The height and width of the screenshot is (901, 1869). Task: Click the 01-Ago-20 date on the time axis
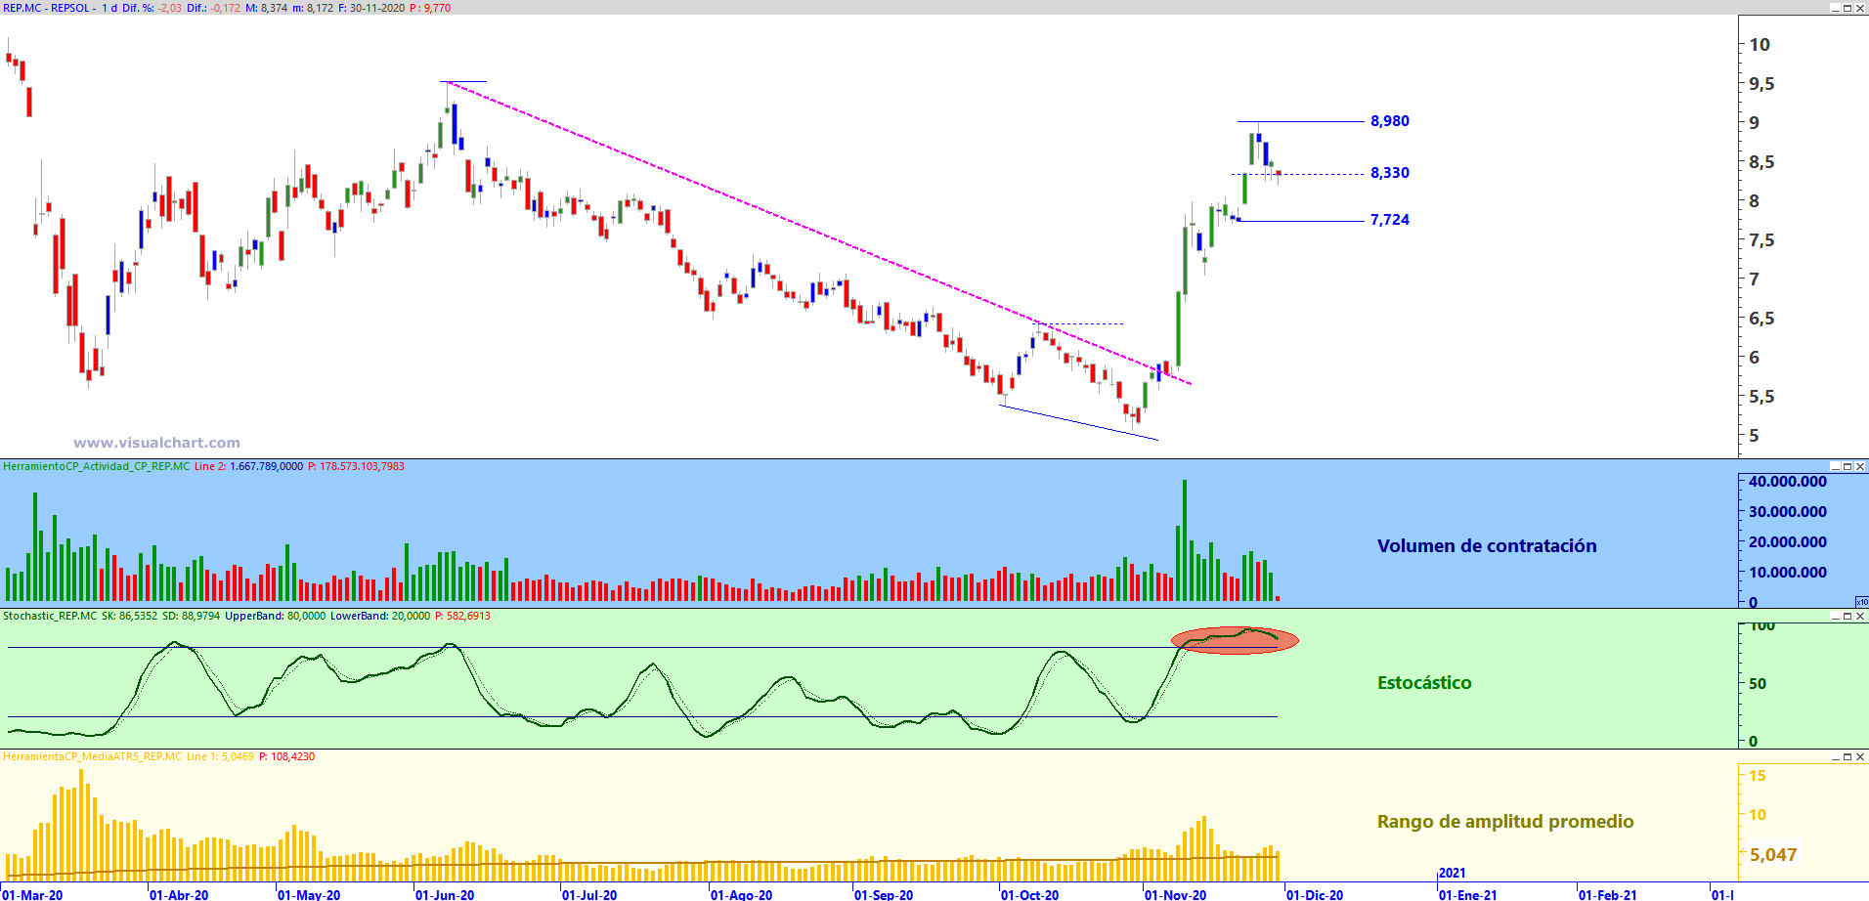point(741,895)
